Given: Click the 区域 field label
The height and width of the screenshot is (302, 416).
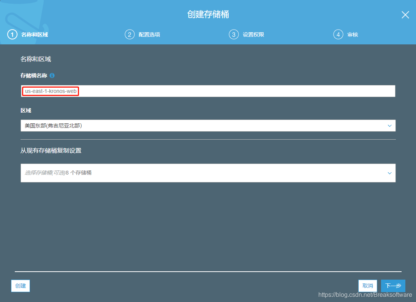Looking at the screenshot, I should pyautogui.click(x=26, y=110).
